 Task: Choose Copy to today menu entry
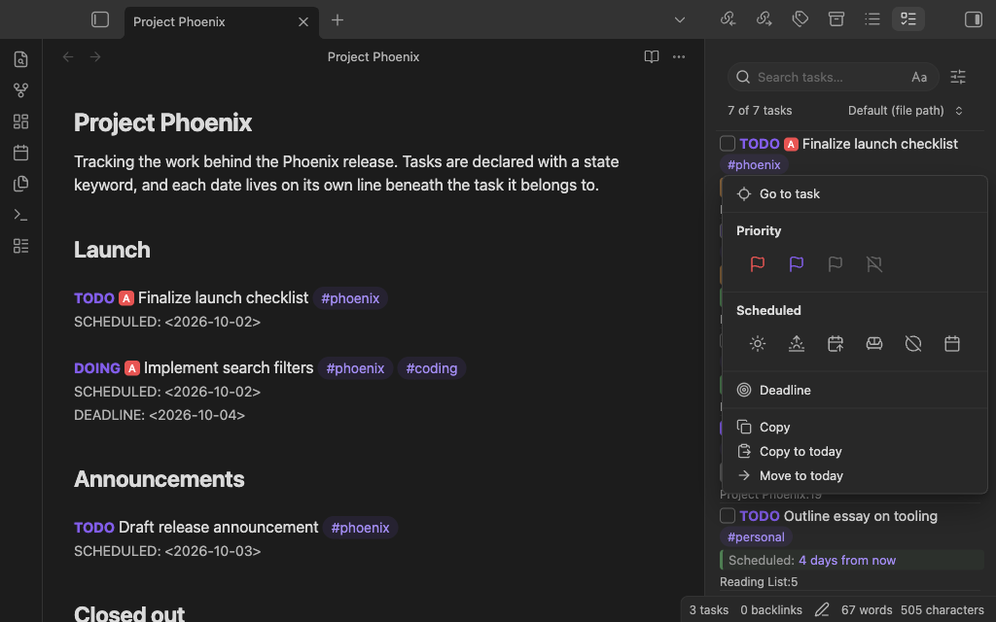click(855, 451)
